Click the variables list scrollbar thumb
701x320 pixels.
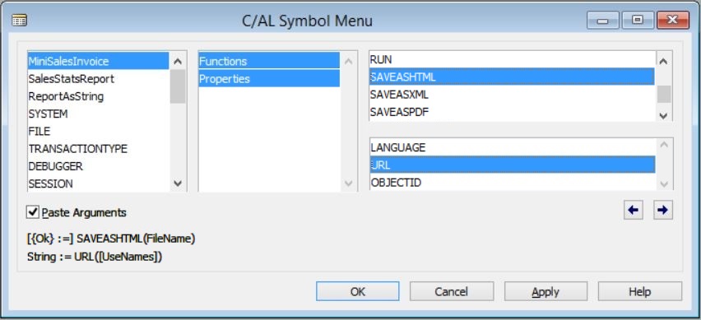coord(178,86)
